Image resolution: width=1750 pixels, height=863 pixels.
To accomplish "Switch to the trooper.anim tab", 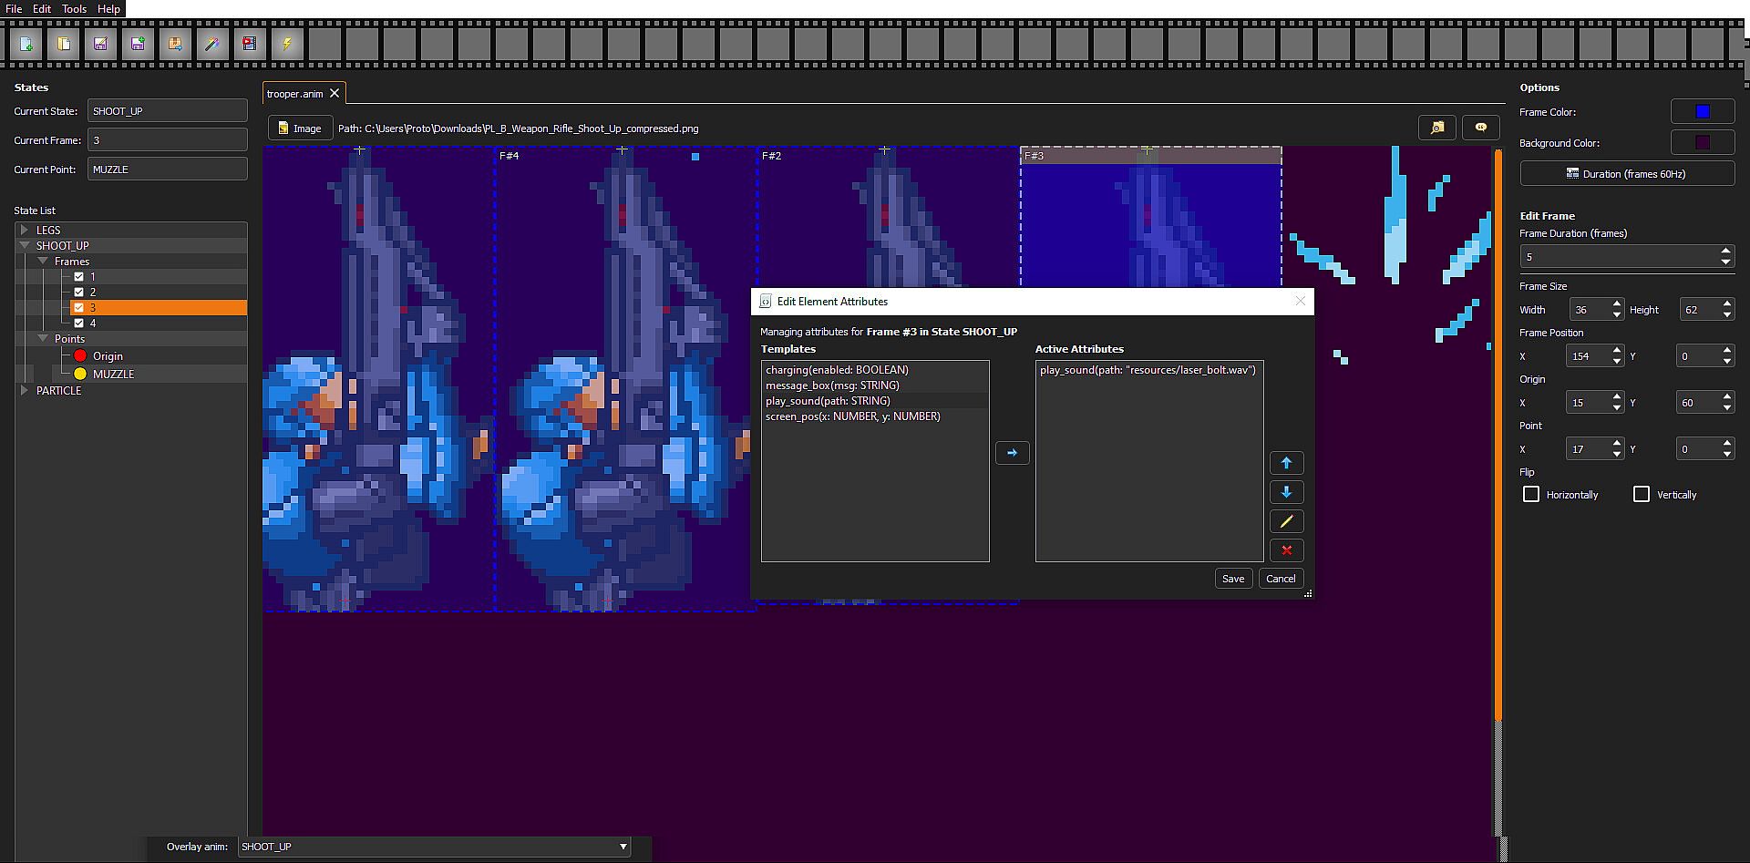I will (x=294, y=94).
